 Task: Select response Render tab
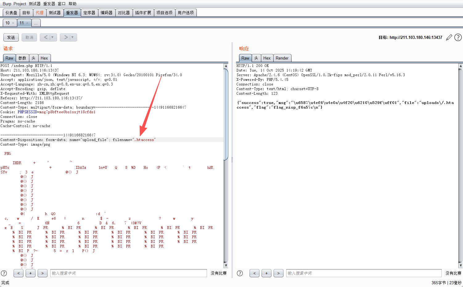[x=282, y=58]
